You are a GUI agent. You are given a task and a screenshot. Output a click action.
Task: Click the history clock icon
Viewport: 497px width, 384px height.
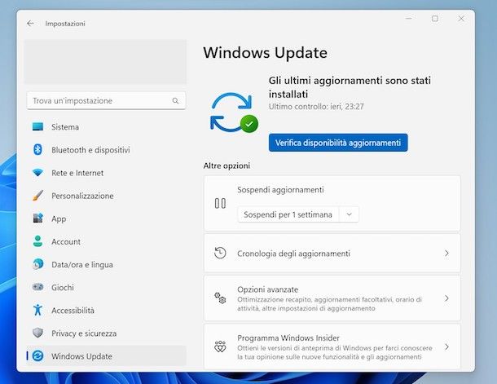(220, 253)
